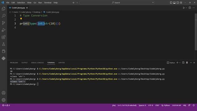Click the CodeCyborg folder breadcrumb
This screenshot has height=111, width=197.
26,12
